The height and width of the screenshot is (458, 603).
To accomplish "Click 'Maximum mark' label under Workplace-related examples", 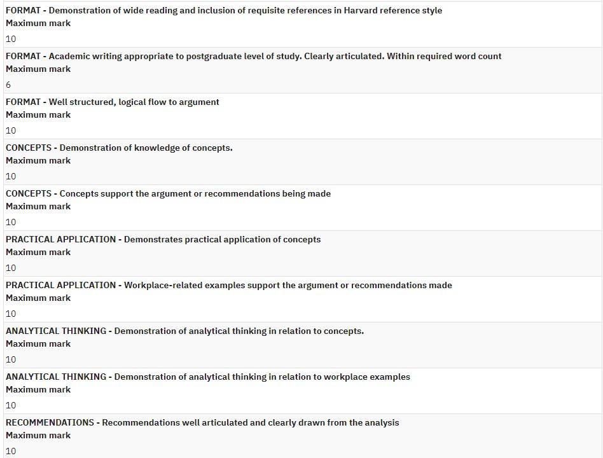I will click(x=38, y=298).
